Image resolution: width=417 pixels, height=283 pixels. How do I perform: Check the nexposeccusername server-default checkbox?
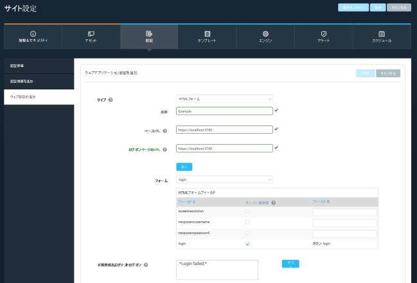point(248,223)
